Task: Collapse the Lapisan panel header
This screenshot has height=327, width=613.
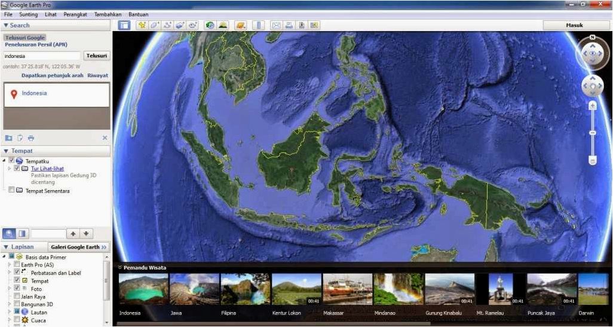Action: tap(24, 247)
